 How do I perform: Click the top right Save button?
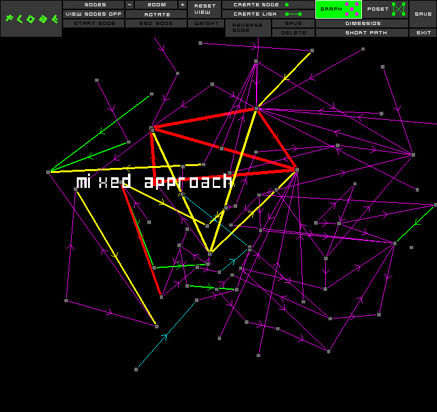[x=423, y=14]
